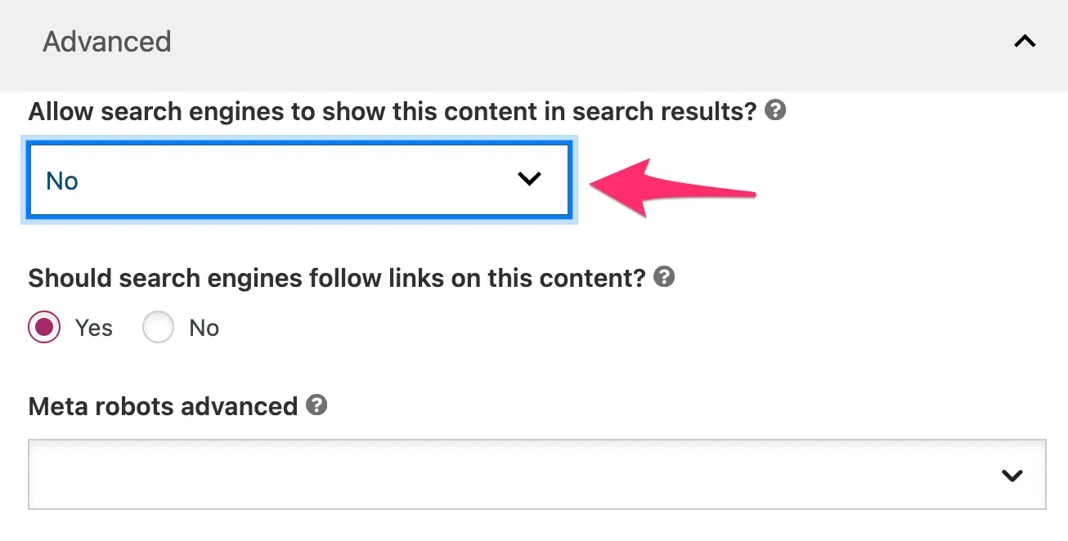The image size is (1068, 541).
Task: Click the chevron arrow in Meta robots advanced field
Action: [x=1012, y=475]
